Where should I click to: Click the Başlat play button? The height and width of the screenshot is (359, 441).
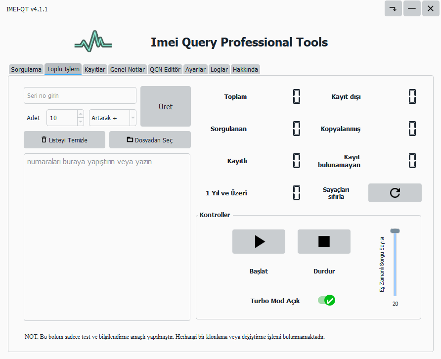coord(259,241)
